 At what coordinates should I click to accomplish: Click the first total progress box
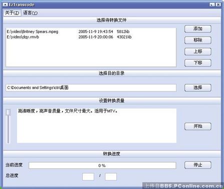tap(88, 176)
